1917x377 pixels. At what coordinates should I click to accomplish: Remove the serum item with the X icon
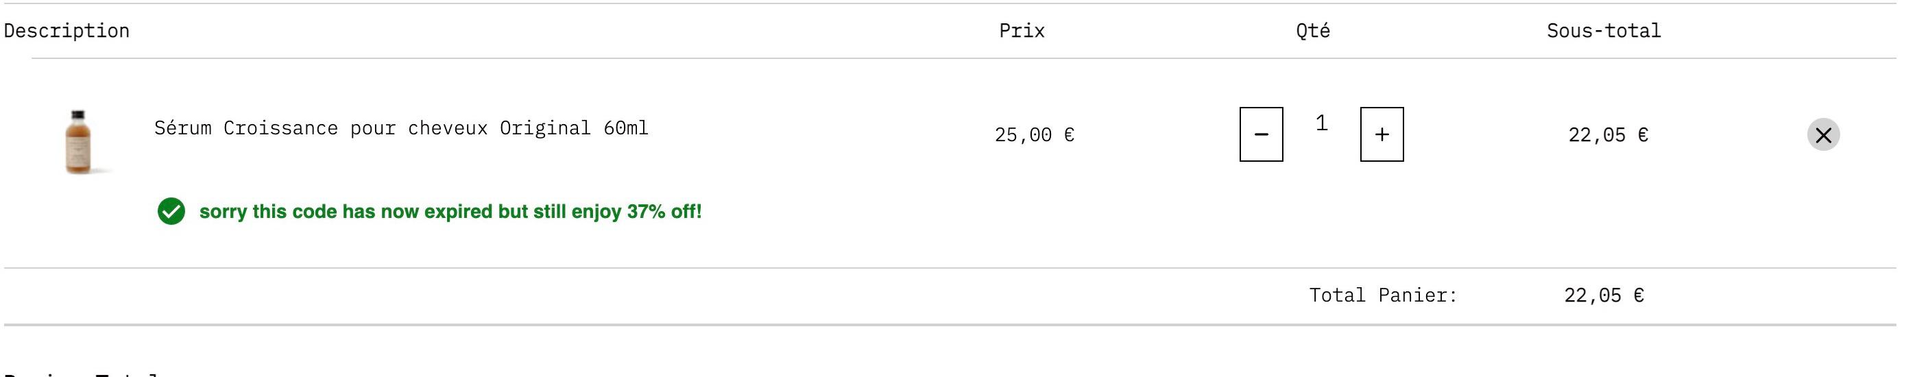pyautogui.click(x=1823, y=134)
